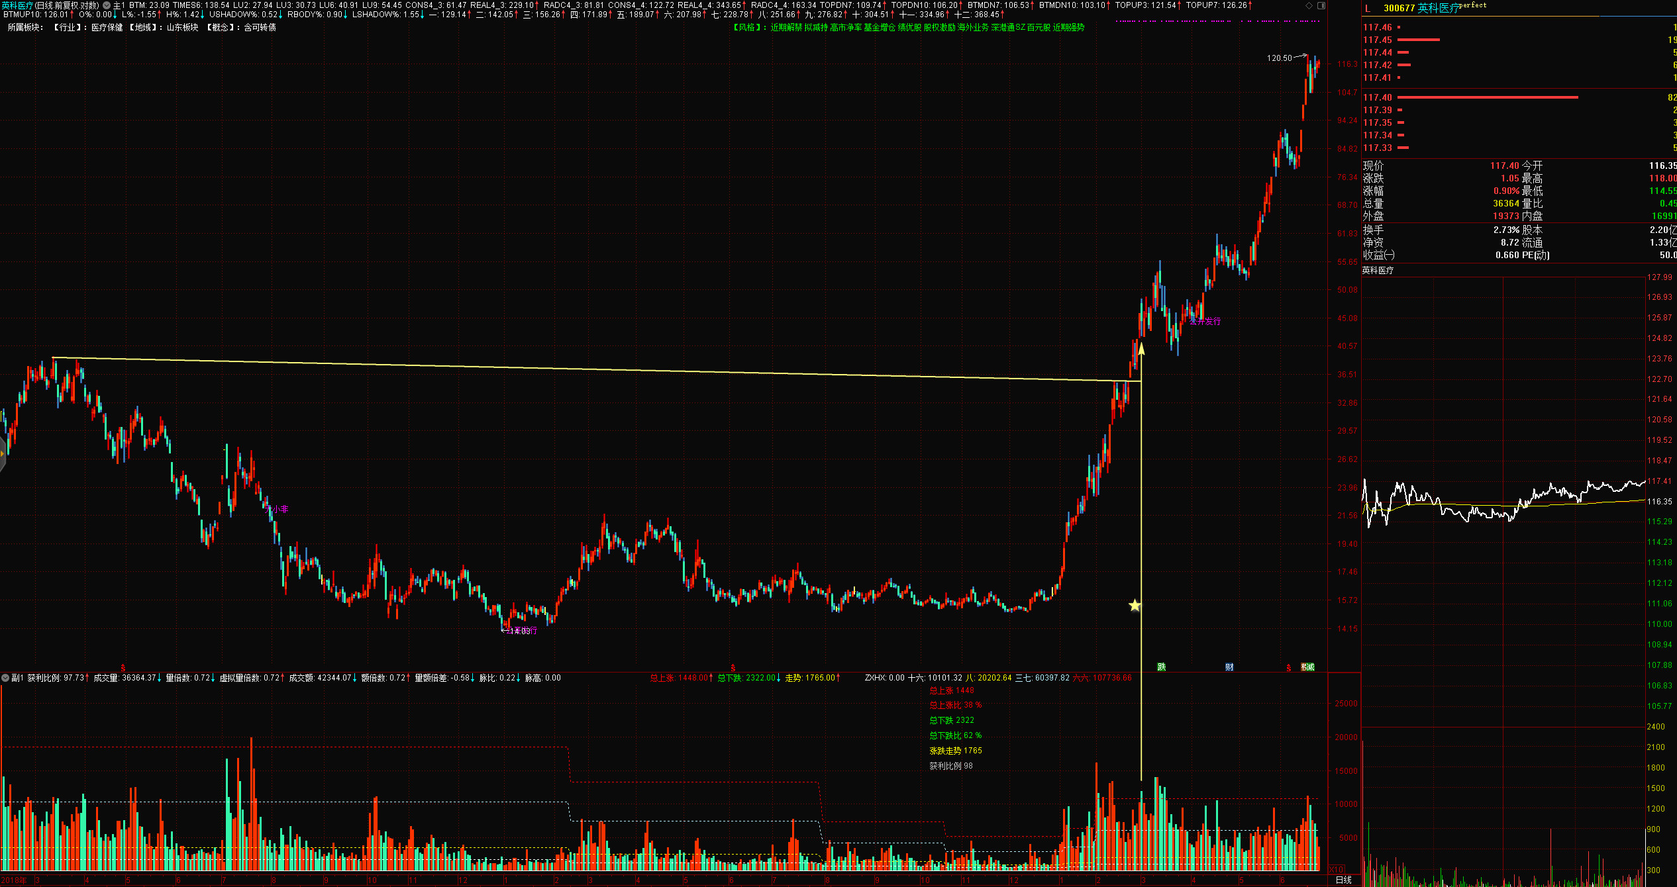Screen dimensions: 1677x887
Task: Open the 山东板块 region link
Action: [182, 27]
